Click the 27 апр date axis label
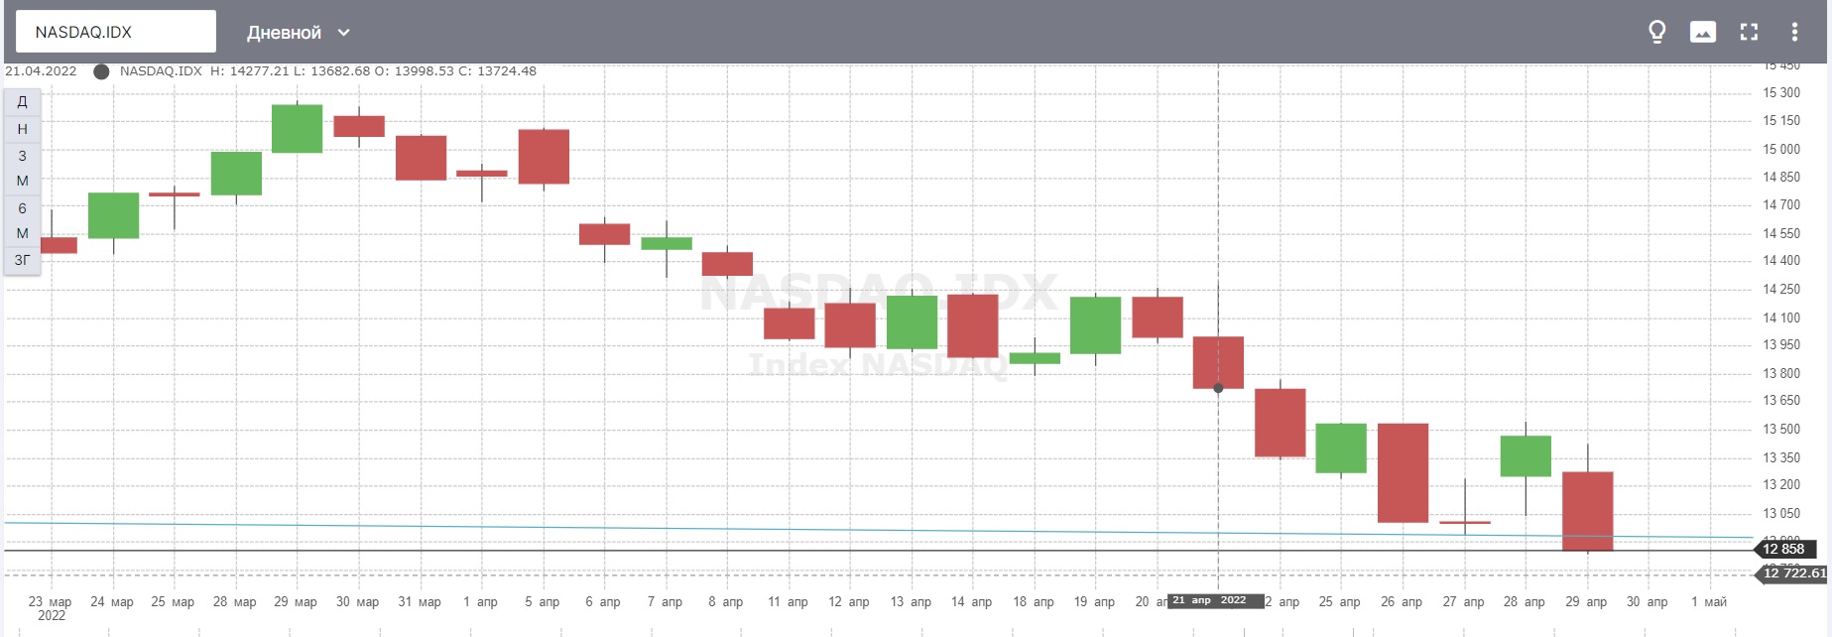The width and height of the screenshot is (1832, 637). point(1463,602)
